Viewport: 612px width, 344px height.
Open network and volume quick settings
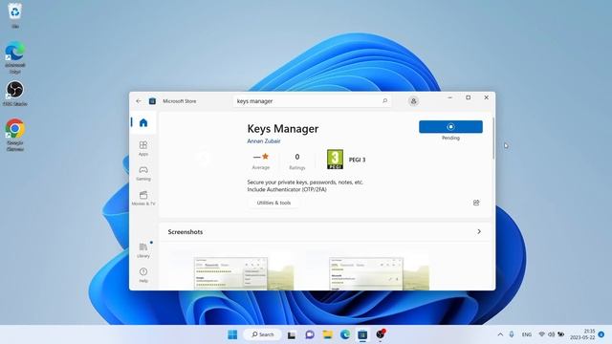[551, 334]
